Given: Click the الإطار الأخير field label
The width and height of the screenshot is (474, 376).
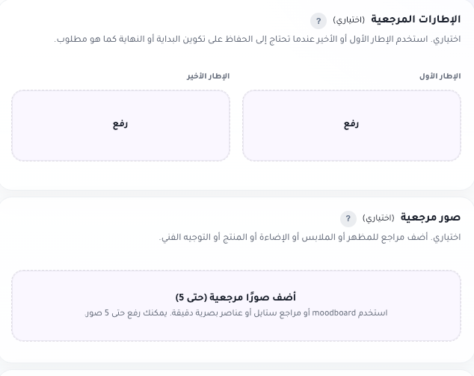Looking at the screenshot, I should pos(209,76).
